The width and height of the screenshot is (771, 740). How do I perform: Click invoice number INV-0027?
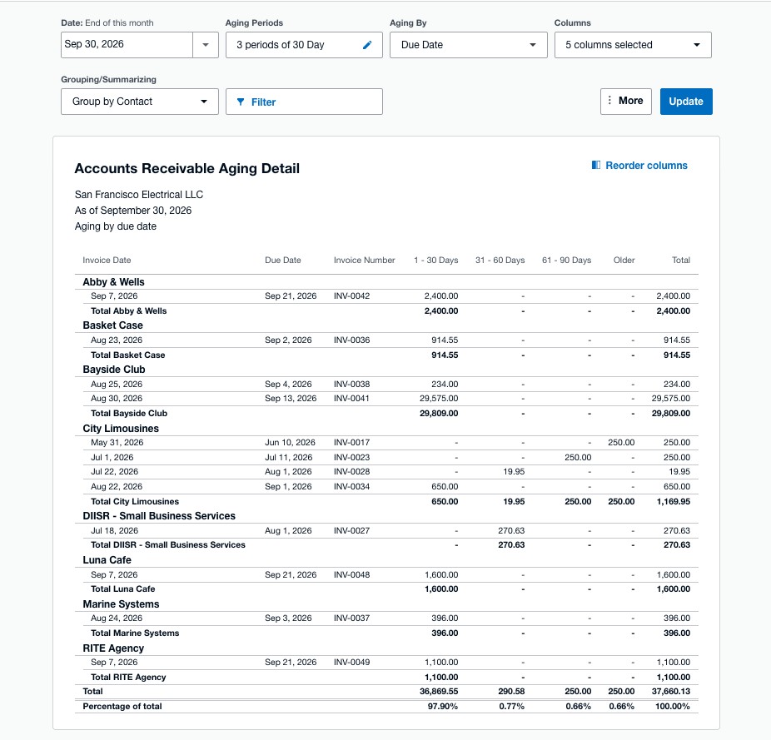351,530
